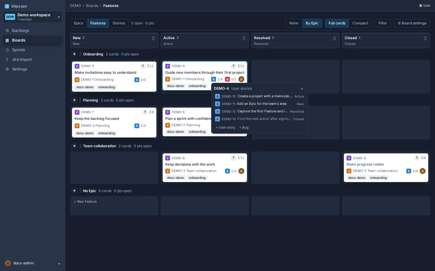435x271 pixels.
Task: Click + New Feature in No Epic
Action: coord(114,202)
